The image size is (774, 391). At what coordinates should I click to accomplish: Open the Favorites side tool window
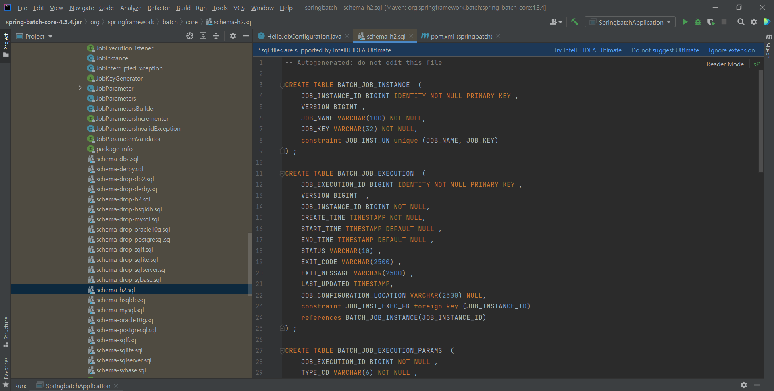point(6,372)
